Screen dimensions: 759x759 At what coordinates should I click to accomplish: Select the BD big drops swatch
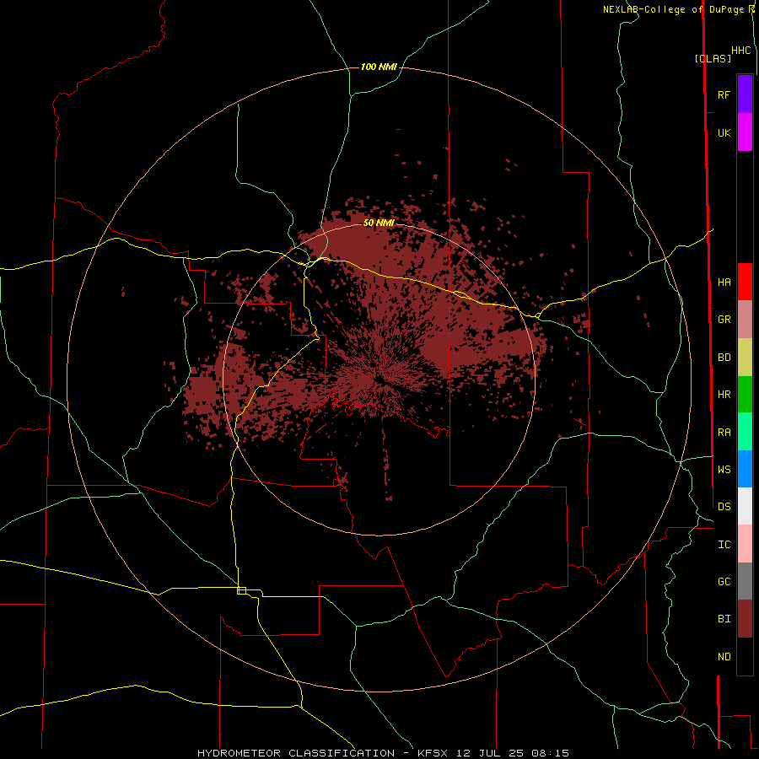745,358
